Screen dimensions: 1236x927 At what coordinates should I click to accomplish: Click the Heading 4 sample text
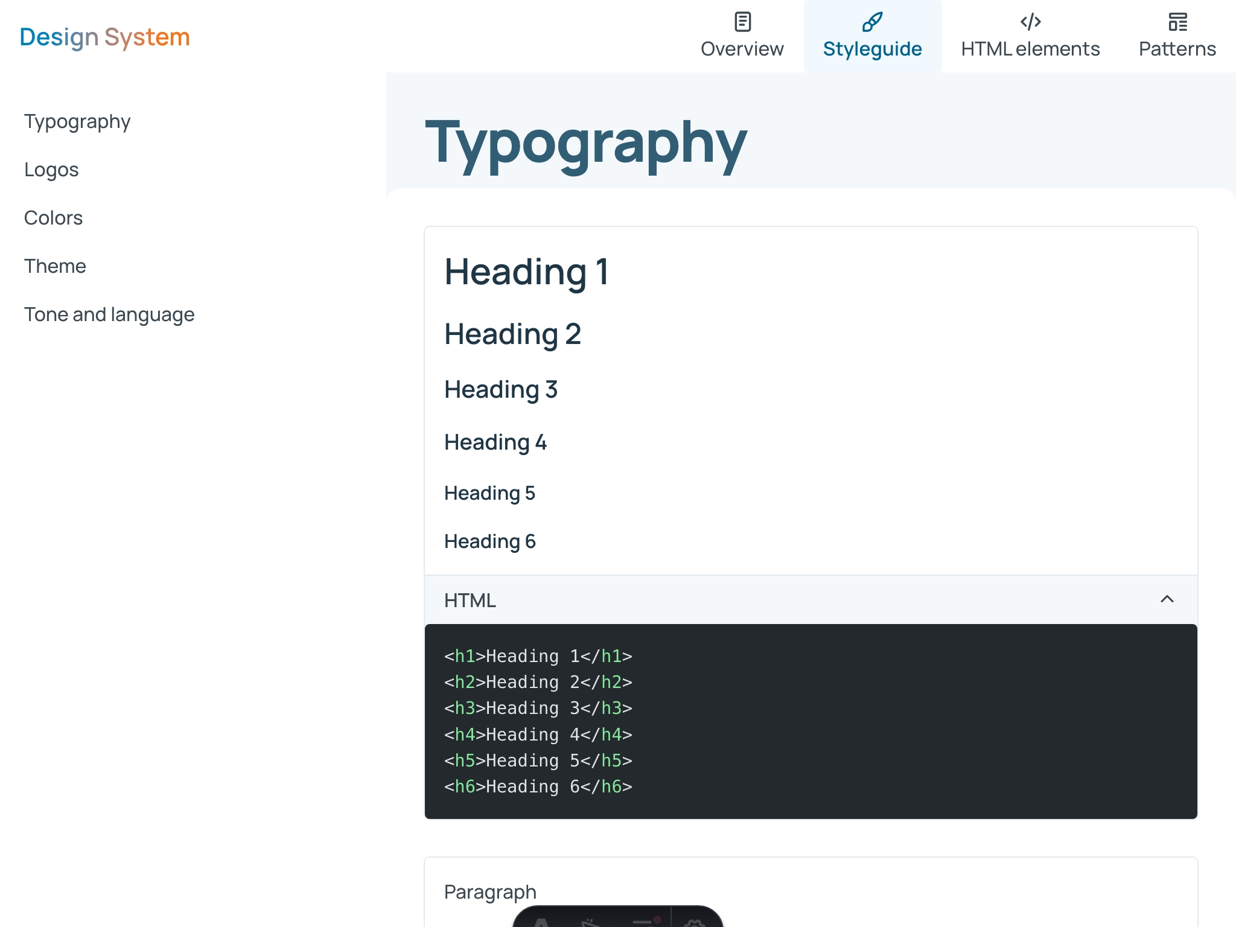point(495,442)
